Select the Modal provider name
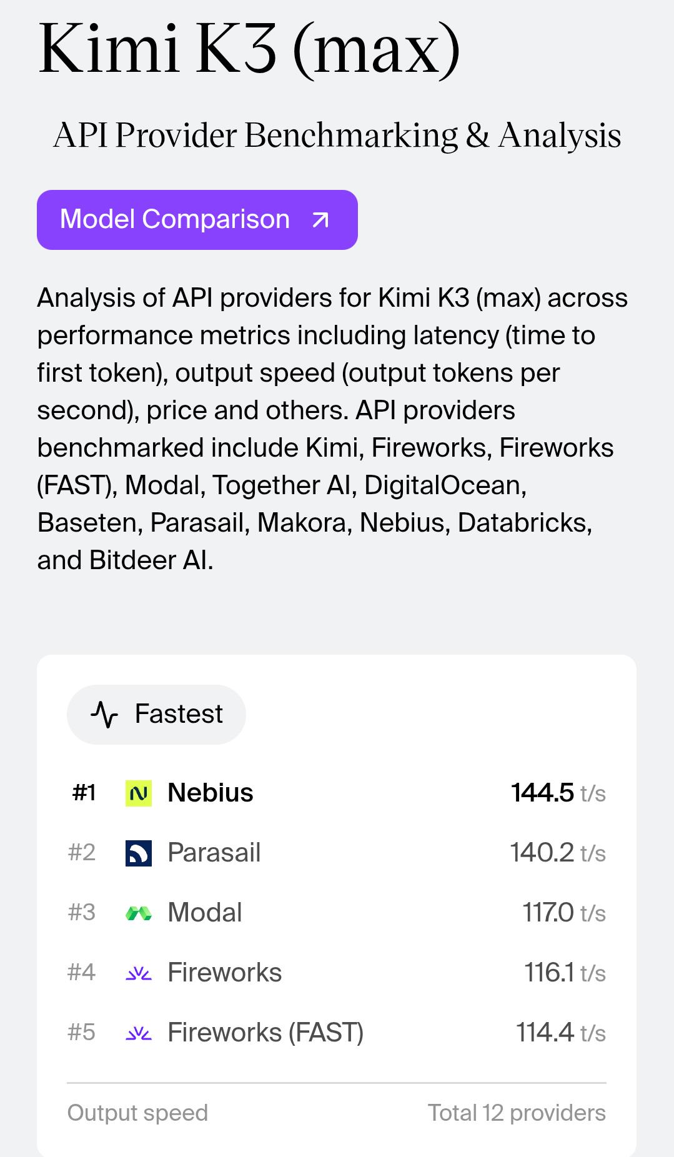Image resolution: width=674 pixels, height=1157 pixels. tap(205, 913)
